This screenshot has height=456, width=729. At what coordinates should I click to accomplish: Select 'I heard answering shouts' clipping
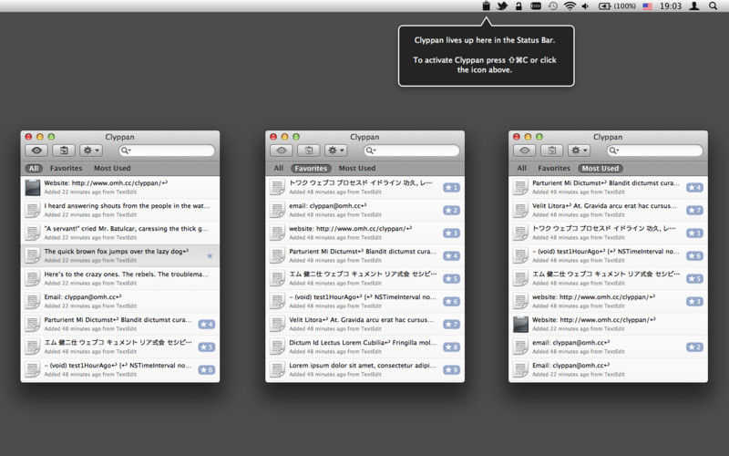coord(120,210)
